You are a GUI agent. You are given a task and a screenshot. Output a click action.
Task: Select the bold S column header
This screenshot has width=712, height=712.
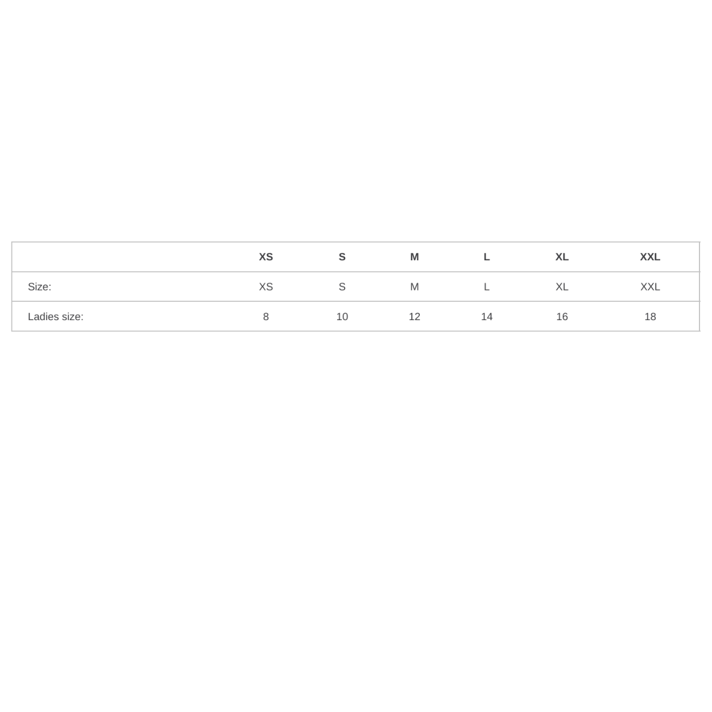pyautogui.click(x=342, y=257)
